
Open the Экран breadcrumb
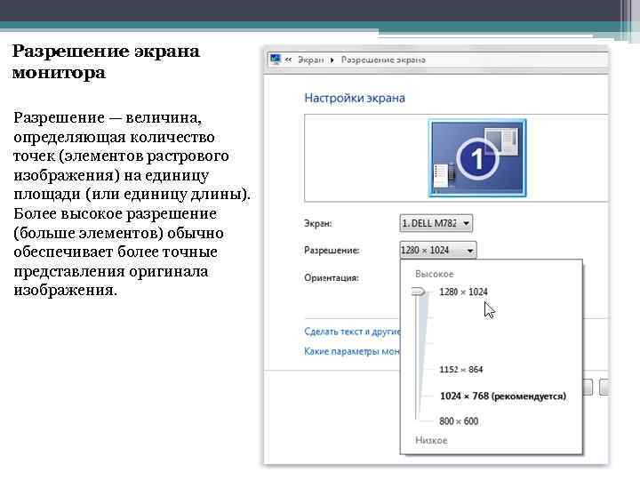[x=310, y=60]
